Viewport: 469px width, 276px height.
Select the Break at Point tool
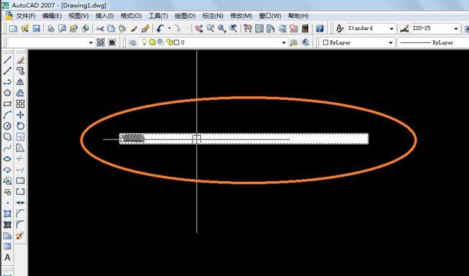20,181
